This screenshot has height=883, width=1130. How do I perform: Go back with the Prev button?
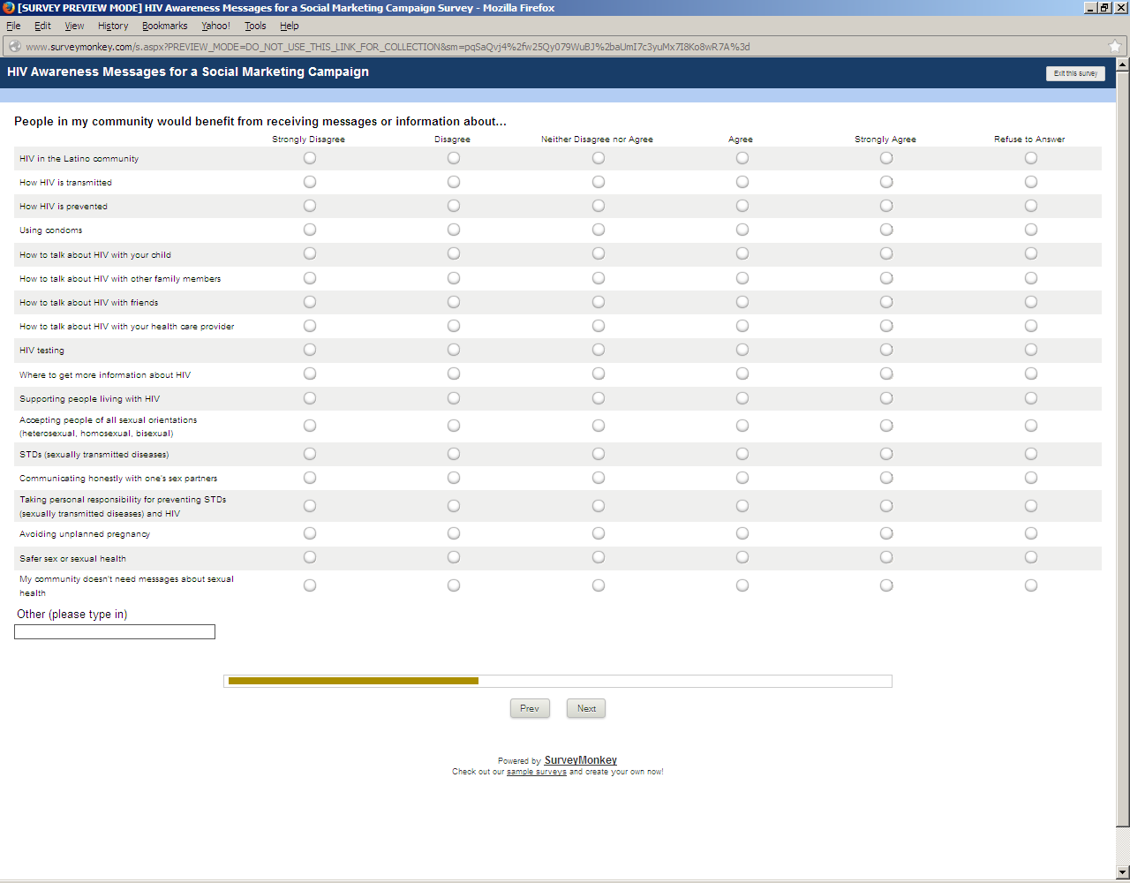[x=530, y=708]
